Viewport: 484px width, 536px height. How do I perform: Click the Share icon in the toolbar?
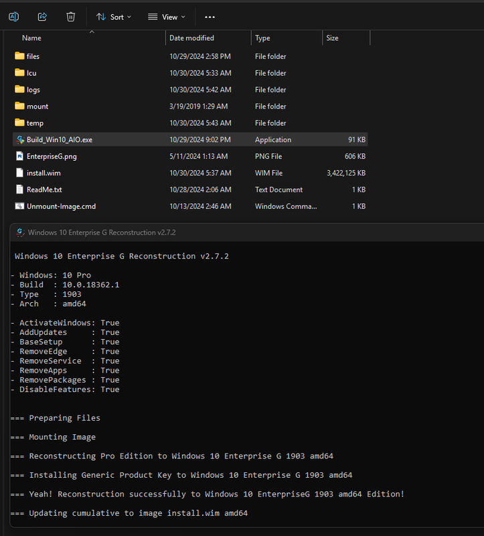[42, 17]
